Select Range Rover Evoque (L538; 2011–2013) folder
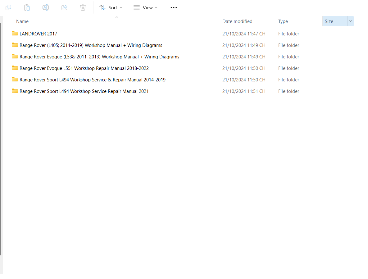 [99, 57]
